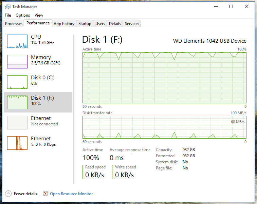Viewport: 257px width, 204px height.
Task: Click the Memory 2.5/7.9 GB (32%) label
Action: point(46,60)
